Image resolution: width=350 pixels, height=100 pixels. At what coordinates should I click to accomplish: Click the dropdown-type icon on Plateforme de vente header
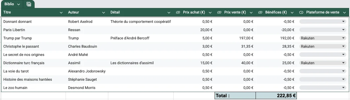coord(302,12)
